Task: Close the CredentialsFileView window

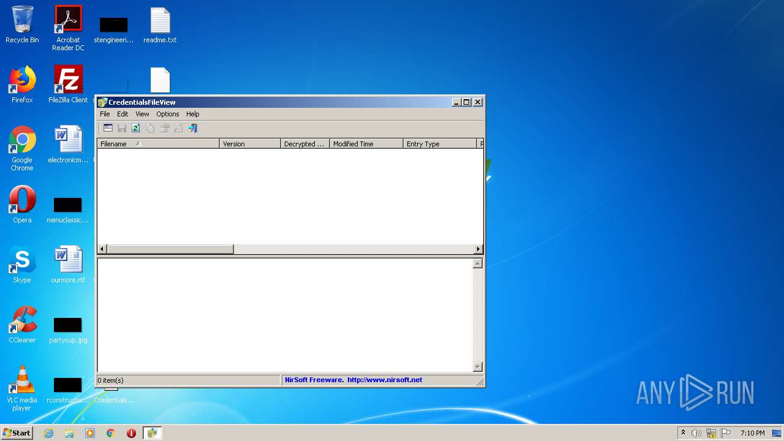Action: (478, 102)
